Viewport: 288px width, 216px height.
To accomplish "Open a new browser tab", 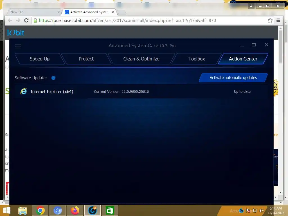I will (121, 12).
